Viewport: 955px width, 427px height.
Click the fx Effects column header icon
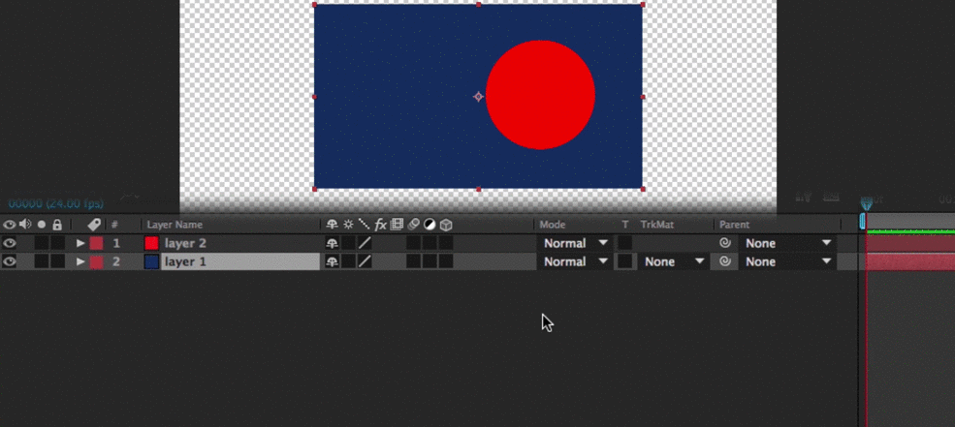(381, 225)
